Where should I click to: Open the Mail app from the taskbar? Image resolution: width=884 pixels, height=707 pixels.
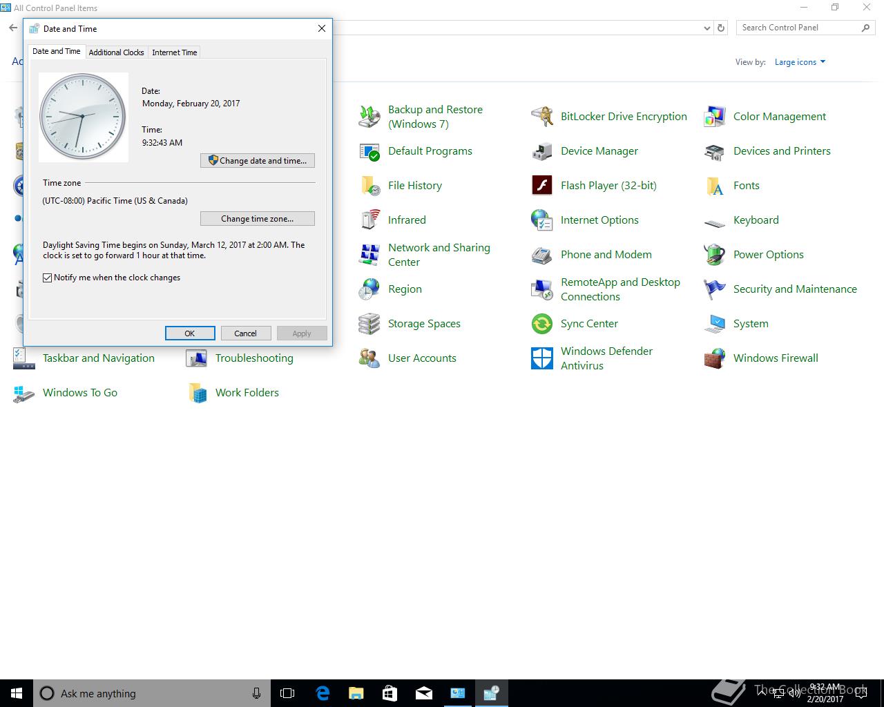coord(423,693)
